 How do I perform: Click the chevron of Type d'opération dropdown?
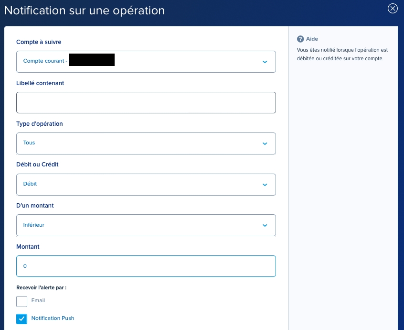(x=265, y=143)
